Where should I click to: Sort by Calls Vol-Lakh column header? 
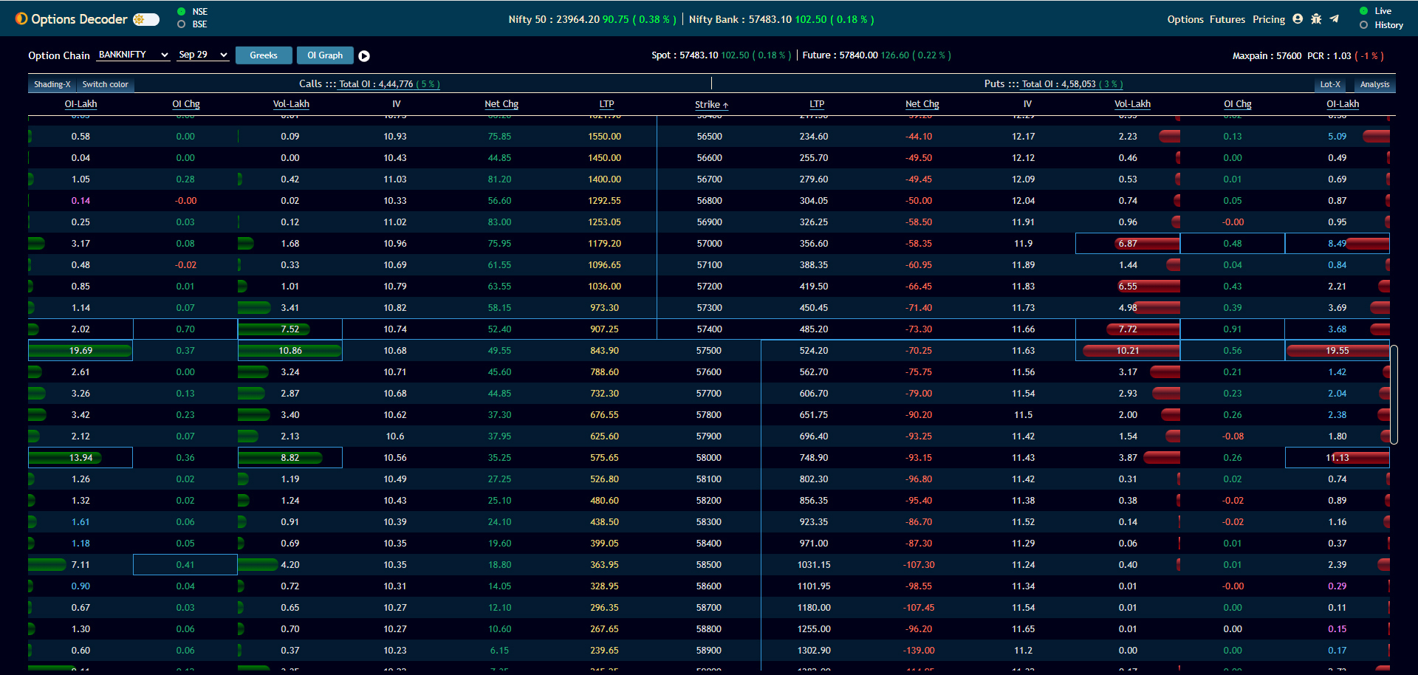click(291, 104)
